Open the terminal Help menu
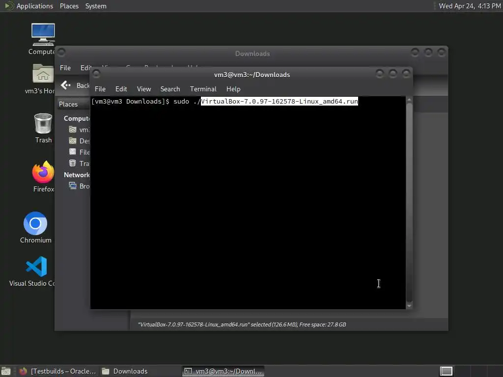The image size is (503, 377). [x=233, y=89]
